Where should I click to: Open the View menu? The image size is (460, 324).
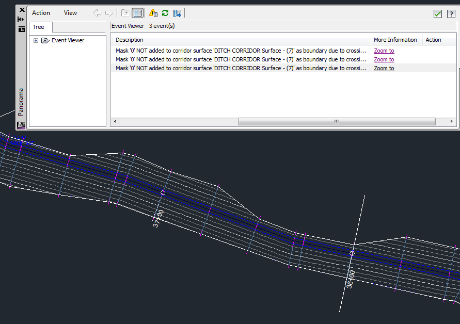pyautogui.click(x=70, y=13)
